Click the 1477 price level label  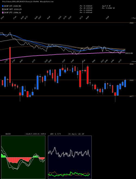click(x=131, y=96)
